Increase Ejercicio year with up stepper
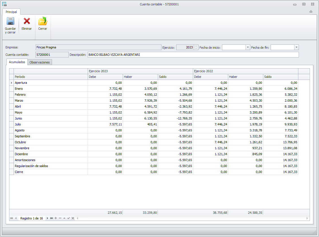The image size is (319, 237). pos(196,46)
